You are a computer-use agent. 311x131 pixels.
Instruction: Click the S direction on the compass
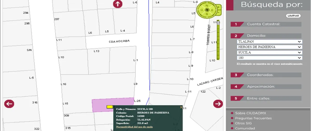[207, 14]
